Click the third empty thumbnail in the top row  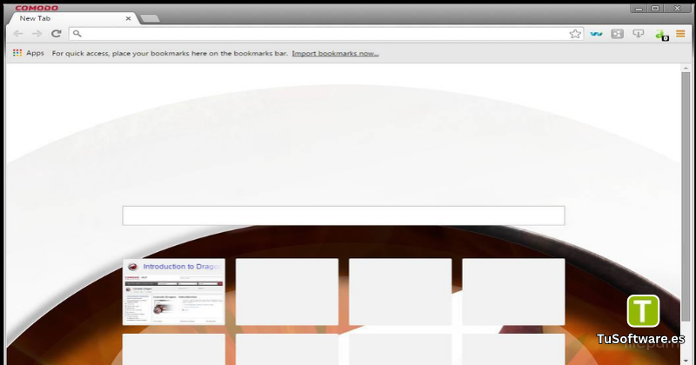coord(400,292)
